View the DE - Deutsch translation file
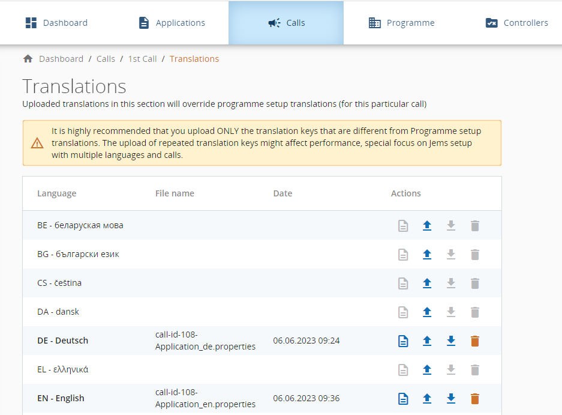The image size is (562, 415). point(404,341)
